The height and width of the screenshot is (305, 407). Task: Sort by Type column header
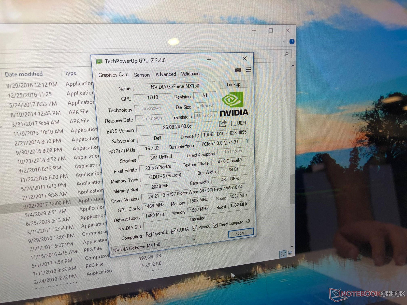click(x=70, y=73)
